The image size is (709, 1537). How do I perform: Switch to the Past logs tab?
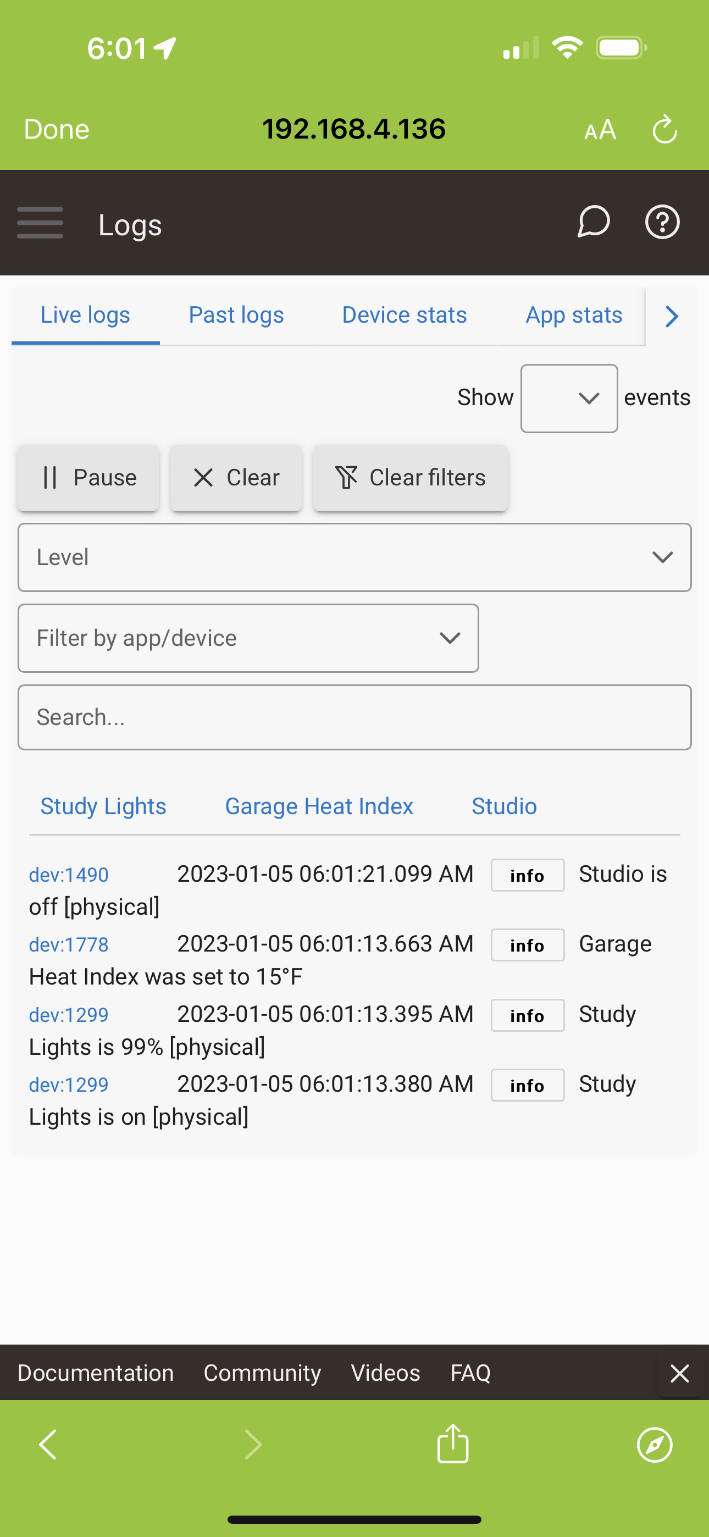236,315
